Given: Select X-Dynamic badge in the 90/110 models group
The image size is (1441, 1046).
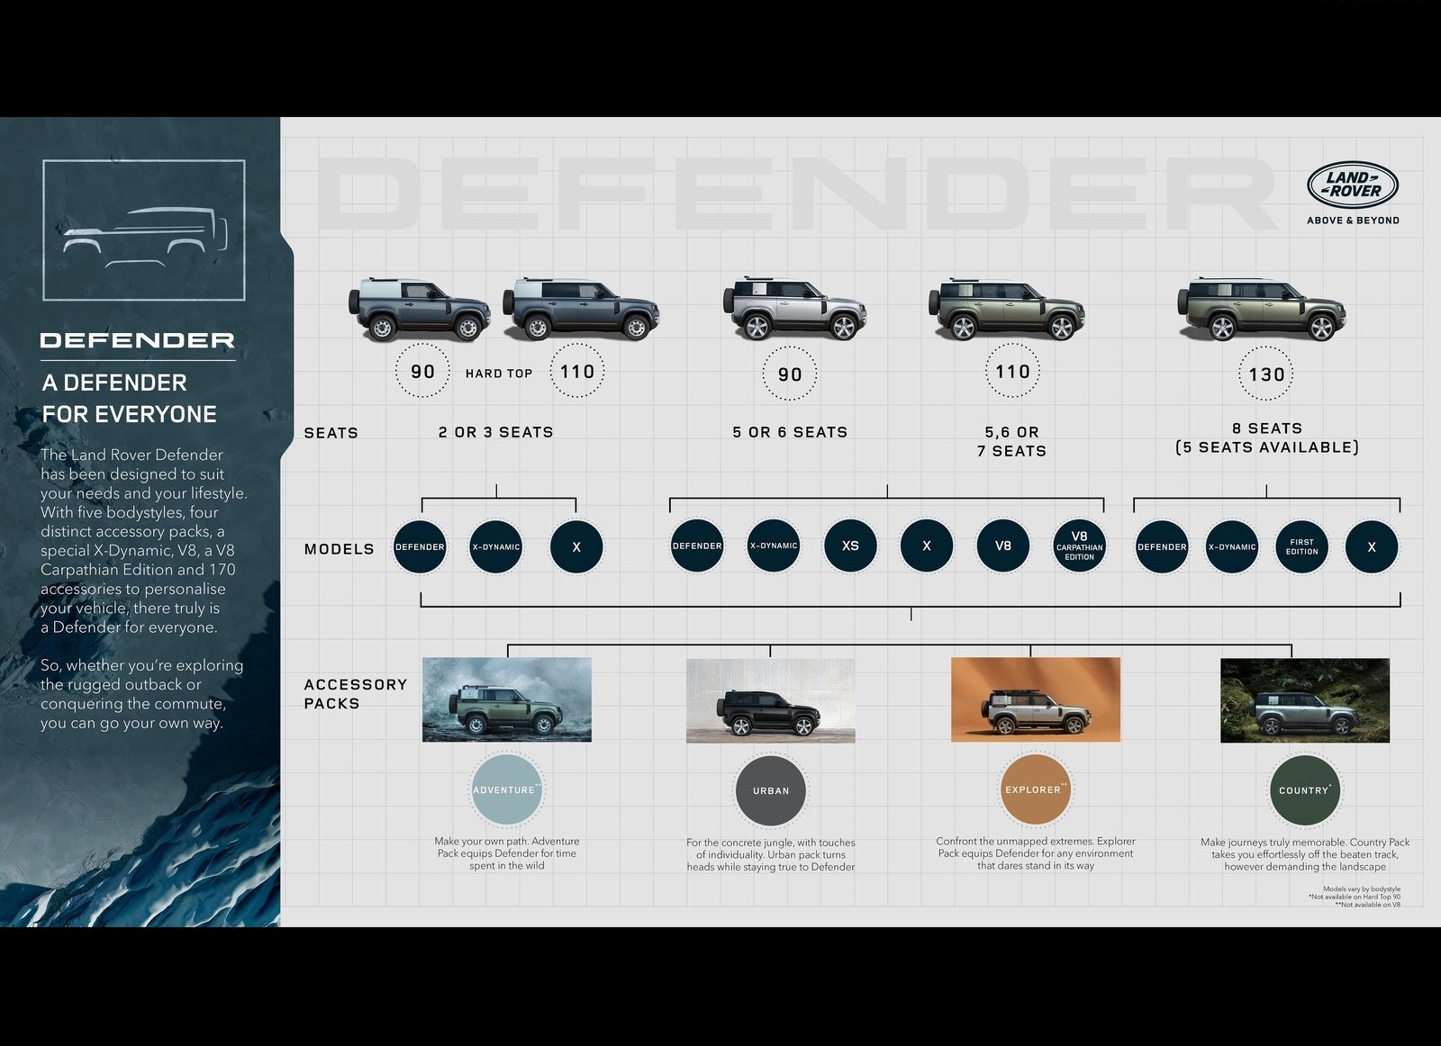Looking at the screenshot, I should tap(774, 546).
